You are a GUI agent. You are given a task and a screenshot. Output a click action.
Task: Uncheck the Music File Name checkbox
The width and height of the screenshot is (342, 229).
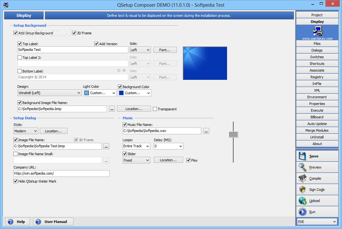coord(125,124)
